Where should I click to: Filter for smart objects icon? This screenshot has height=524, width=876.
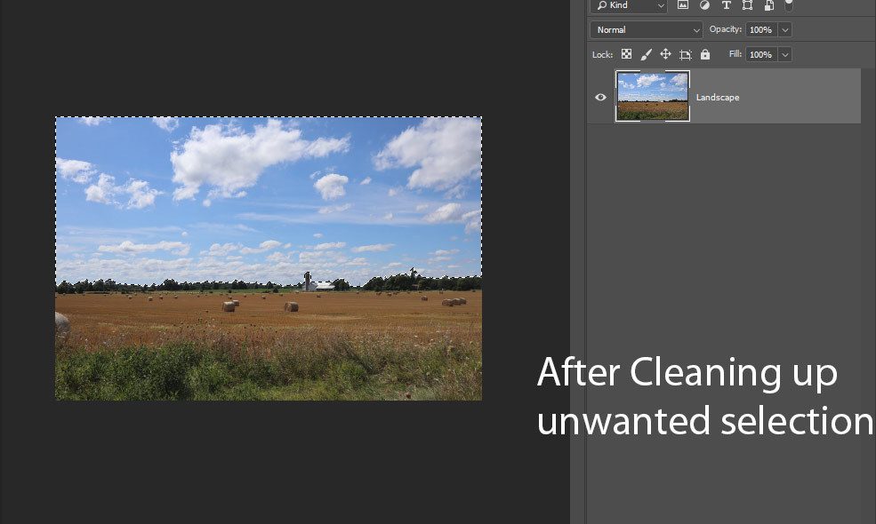pyautogui.click(x=768, y=5)
